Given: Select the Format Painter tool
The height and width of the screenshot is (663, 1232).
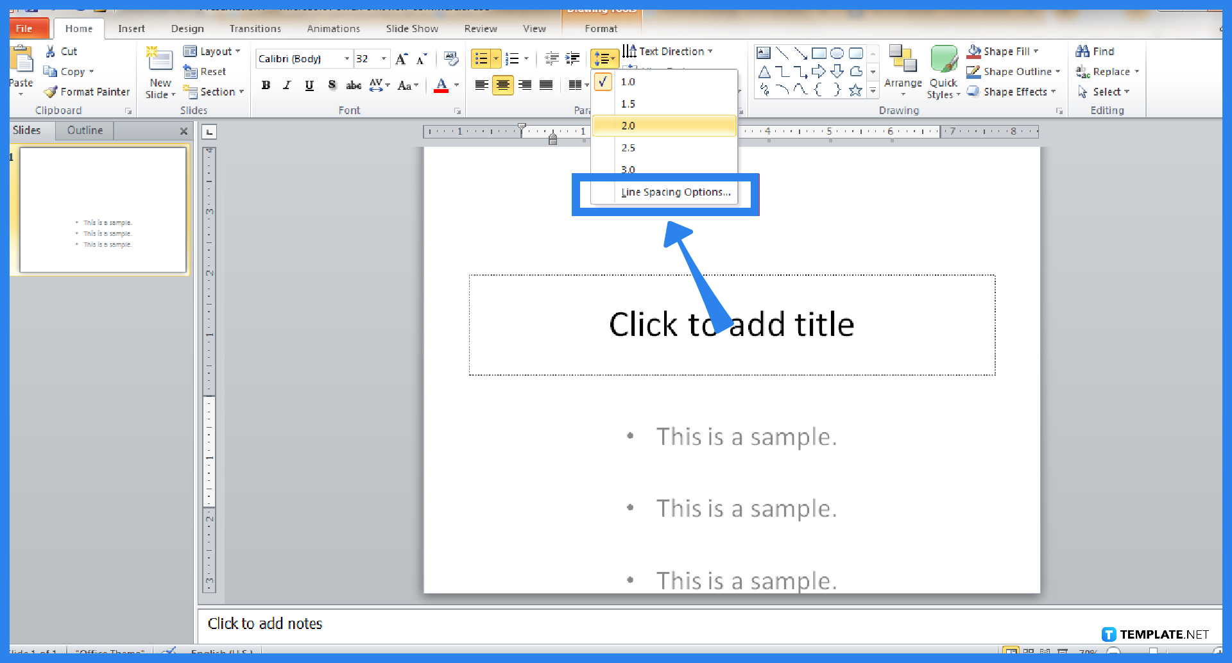Looking at the screenshot, I should coord(87,92).
